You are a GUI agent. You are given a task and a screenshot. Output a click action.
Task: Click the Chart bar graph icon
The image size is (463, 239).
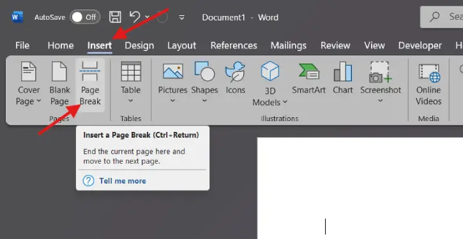pyautogui.click(x=342, y=71)
